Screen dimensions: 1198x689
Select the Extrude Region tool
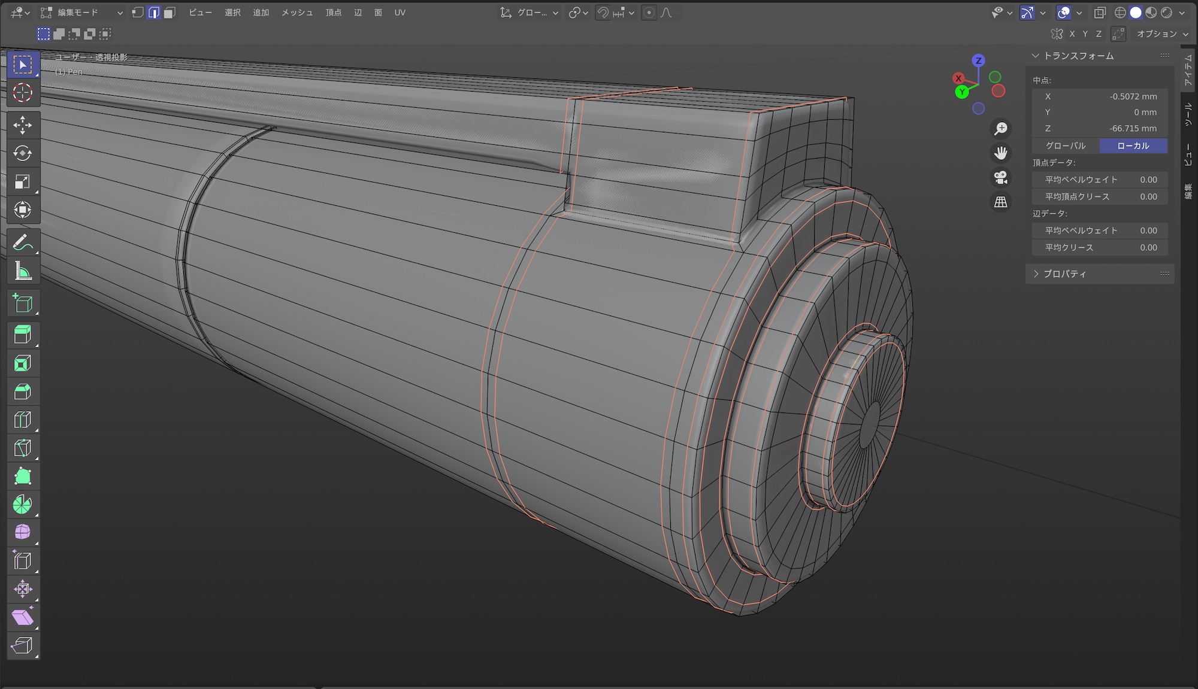(23, 335)
